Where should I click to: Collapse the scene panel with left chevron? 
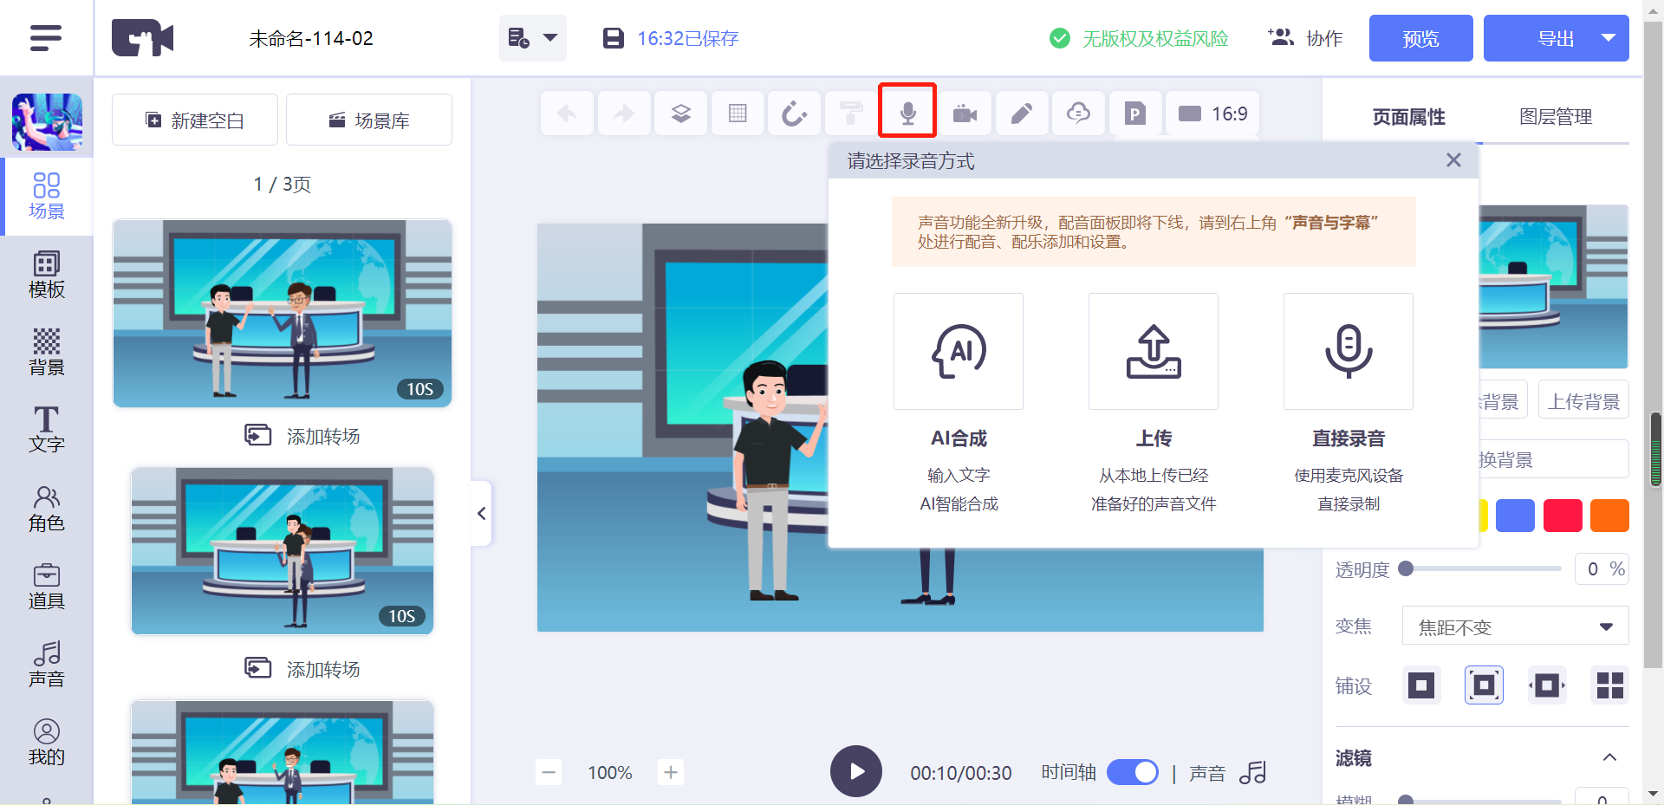(x=481, y=513)
